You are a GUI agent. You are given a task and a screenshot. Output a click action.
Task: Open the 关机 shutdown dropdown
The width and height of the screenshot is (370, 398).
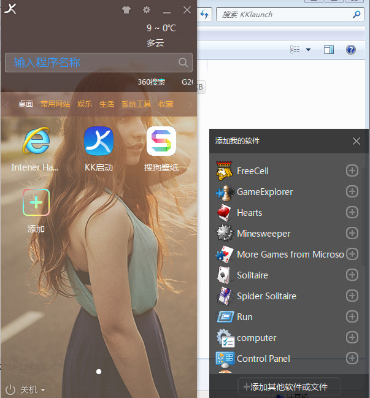[43, 389]
